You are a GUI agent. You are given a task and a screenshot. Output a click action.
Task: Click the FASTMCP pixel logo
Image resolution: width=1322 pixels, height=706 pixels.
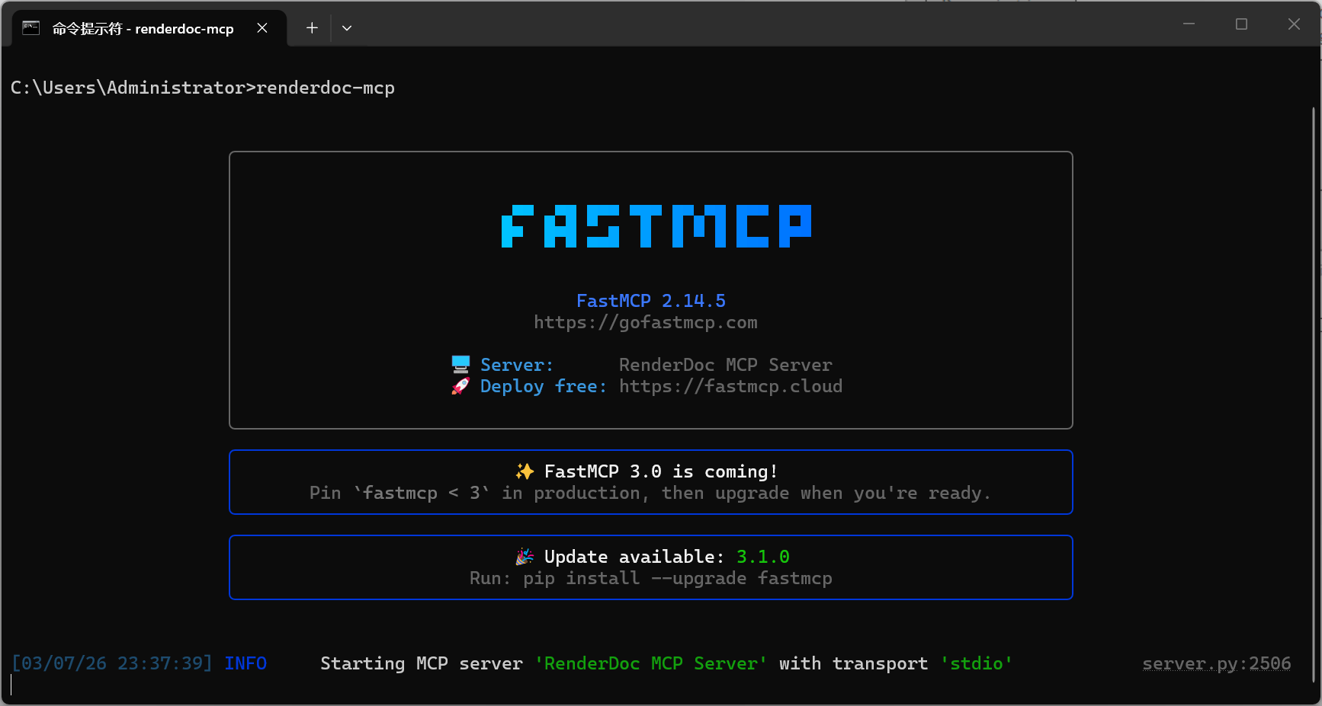[x=656, y=226]
